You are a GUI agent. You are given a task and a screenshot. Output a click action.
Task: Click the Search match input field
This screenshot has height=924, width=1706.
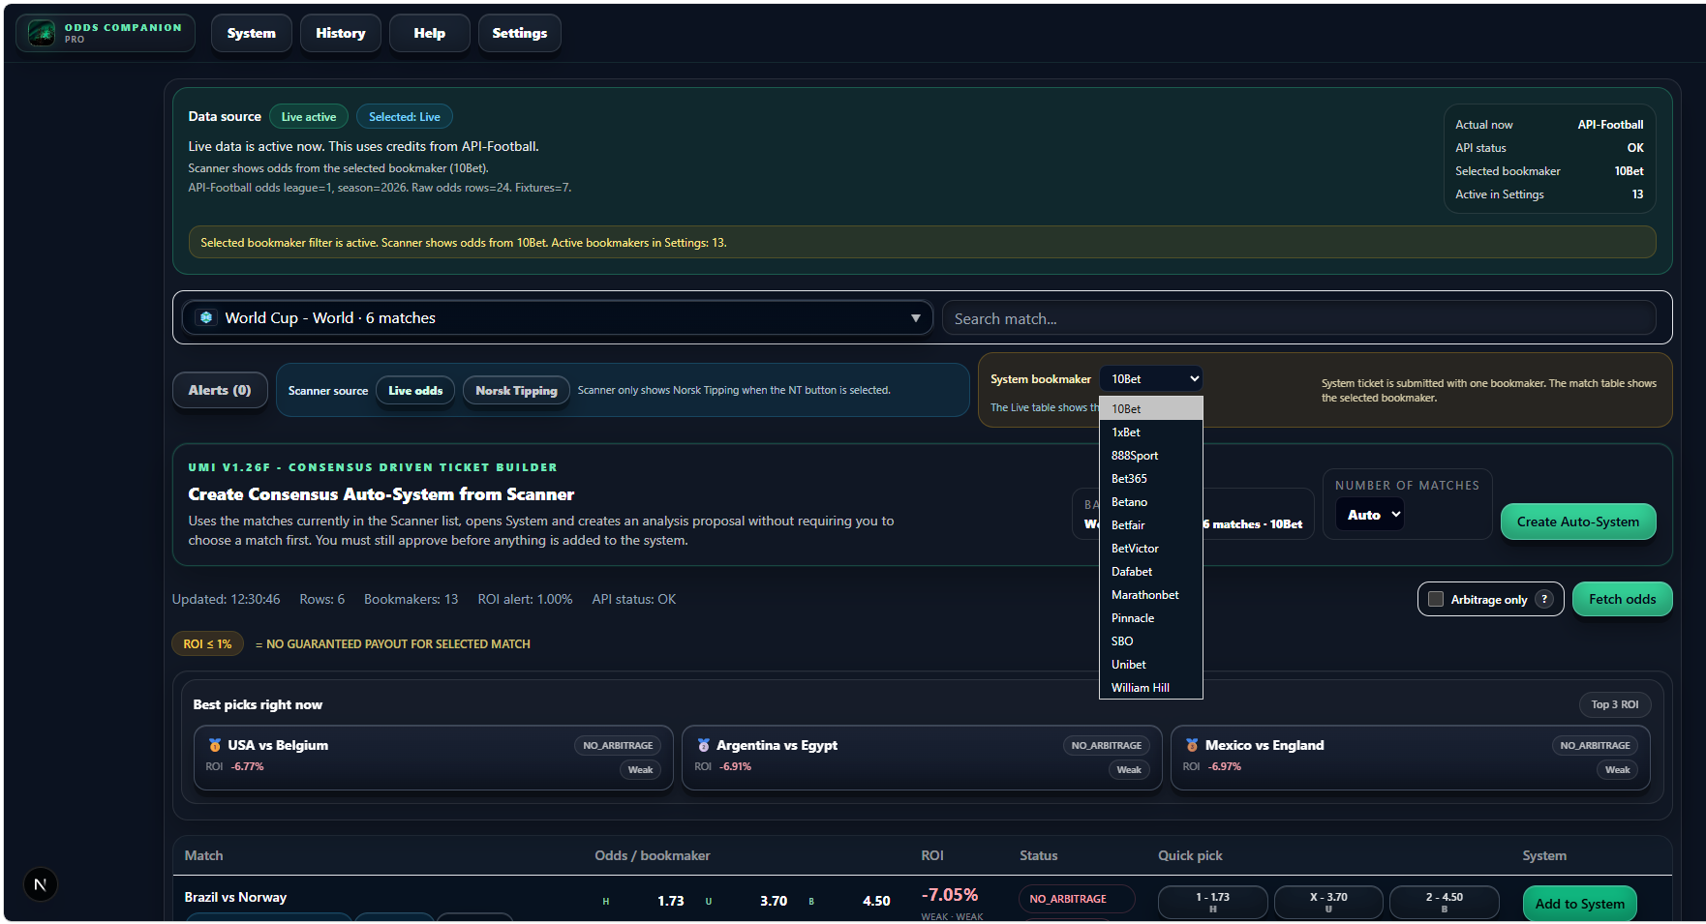coord(1298,318)
